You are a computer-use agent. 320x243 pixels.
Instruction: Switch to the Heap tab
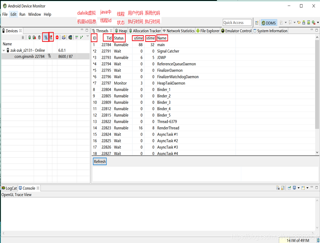point(121,31)
